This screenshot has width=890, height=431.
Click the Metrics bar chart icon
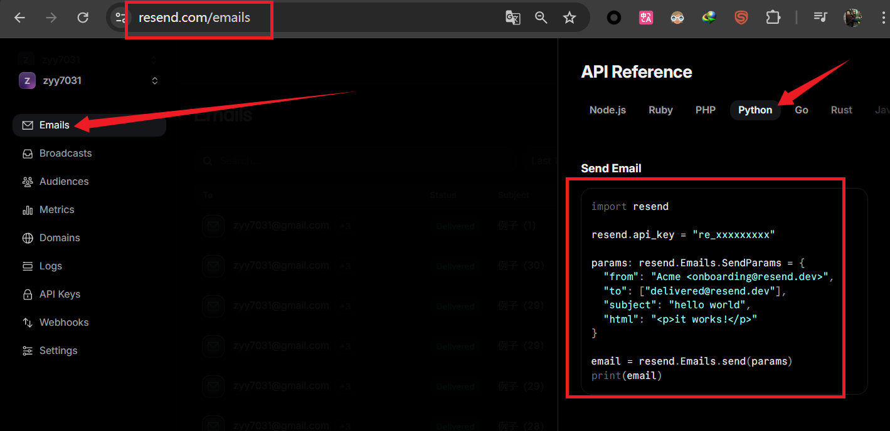pos(28,210)
